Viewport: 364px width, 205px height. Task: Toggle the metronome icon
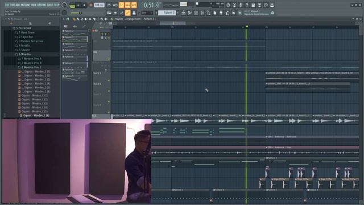point(109,5)
